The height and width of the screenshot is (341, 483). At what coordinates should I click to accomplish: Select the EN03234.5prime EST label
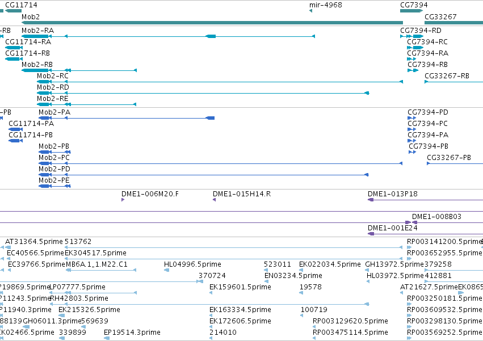[293, 276]
